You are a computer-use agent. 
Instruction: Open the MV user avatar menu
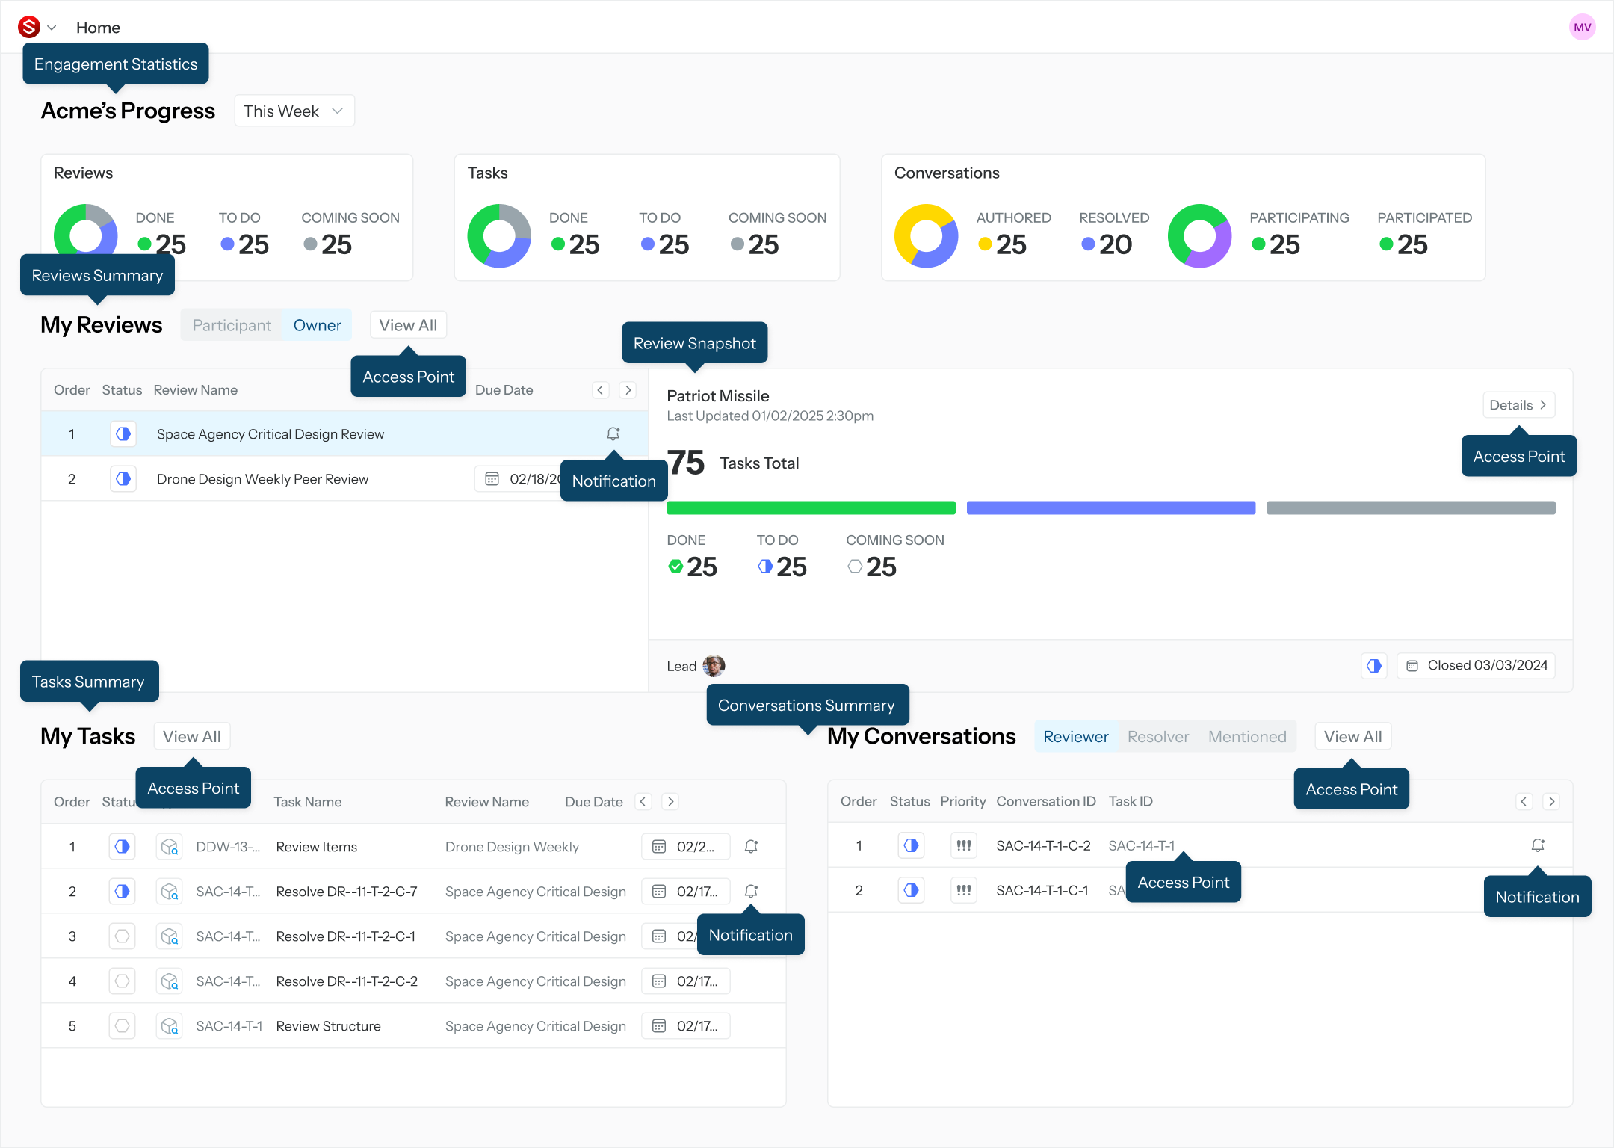1582,28
